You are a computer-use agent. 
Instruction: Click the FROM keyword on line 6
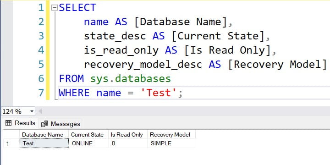(71, 78)
